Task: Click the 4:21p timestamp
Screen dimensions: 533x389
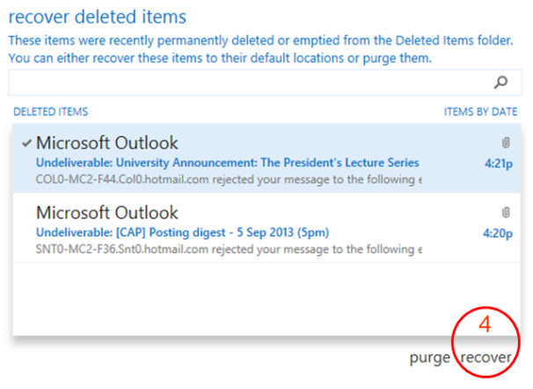Action: click(x=499, y=163)
